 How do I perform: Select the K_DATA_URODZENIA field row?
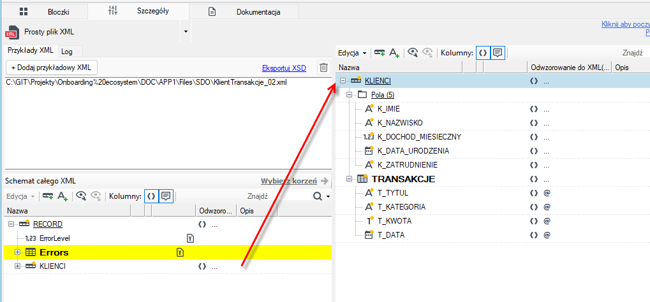click(493, 151)
